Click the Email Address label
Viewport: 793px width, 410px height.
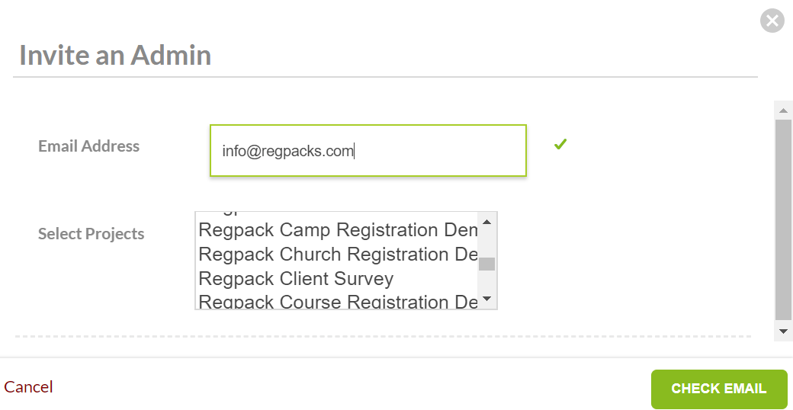pos(89,146)
